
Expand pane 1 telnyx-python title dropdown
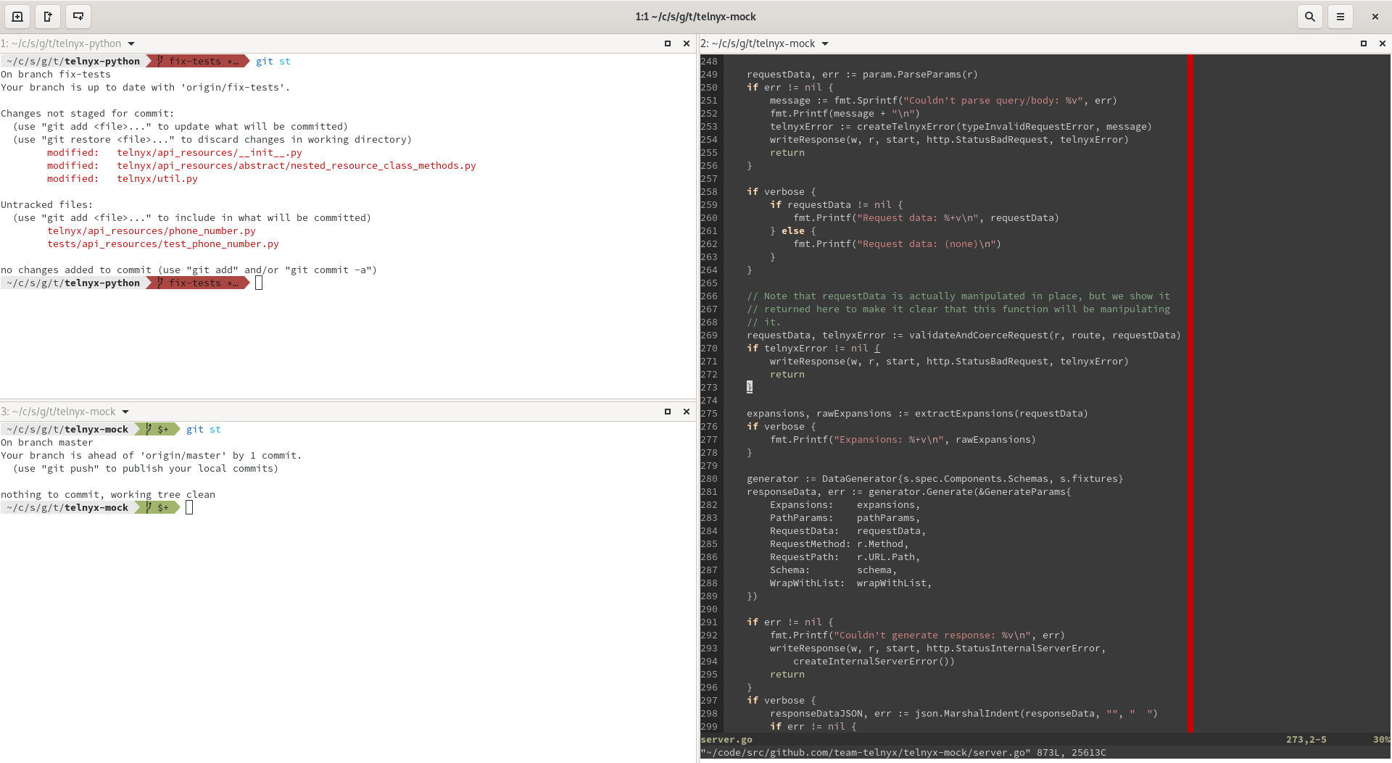131,44
